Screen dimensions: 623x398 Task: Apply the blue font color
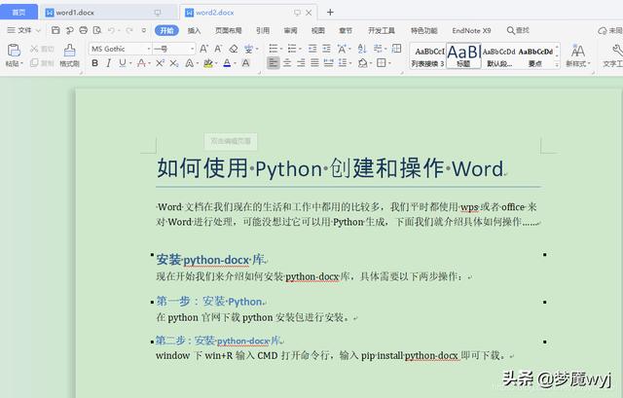point(227,62)
